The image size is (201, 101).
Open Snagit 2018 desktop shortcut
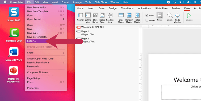(14, 14)
